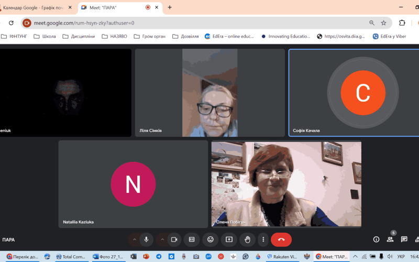The height and width of the screenshot is (262, 419).
Task: Open the Grammarly G icon in the taskbar
Action: [x=246, y=257]
